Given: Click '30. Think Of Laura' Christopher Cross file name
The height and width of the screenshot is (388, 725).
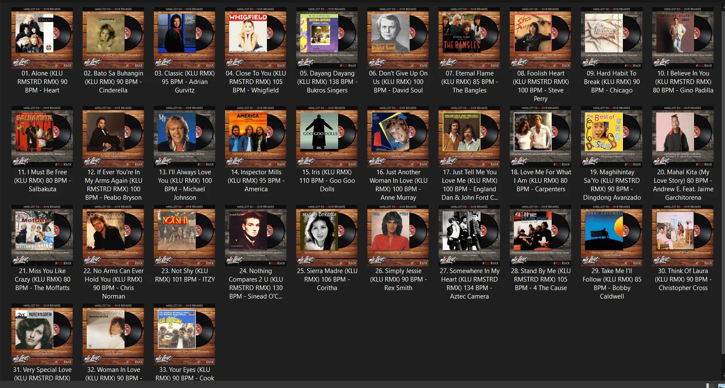Looking at the screenshot, I should (x=683, y=279).
